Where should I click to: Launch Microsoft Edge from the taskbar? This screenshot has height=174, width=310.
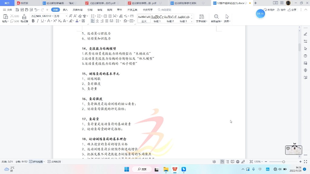(x=184, y=170)
